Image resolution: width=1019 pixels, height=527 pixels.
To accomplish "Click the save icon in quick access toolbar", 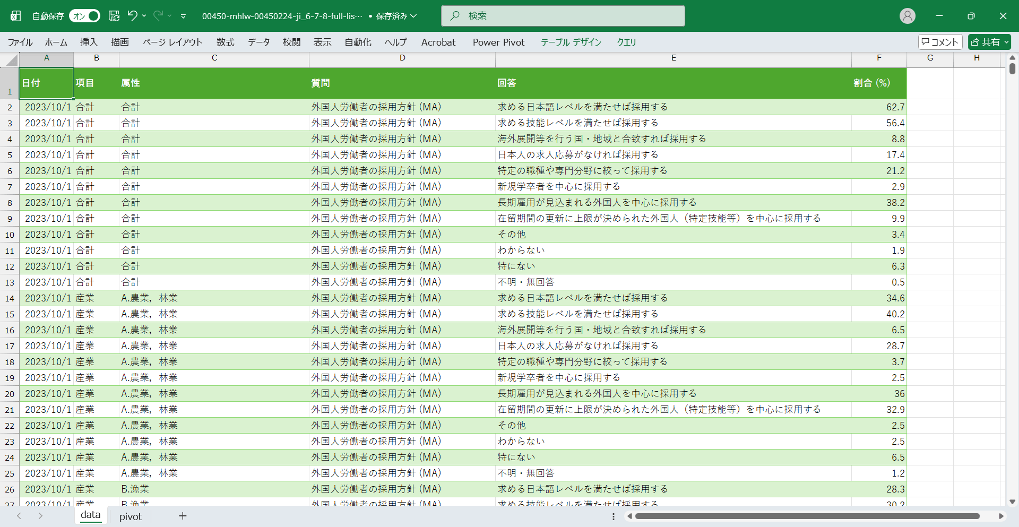I will (114, 16).
